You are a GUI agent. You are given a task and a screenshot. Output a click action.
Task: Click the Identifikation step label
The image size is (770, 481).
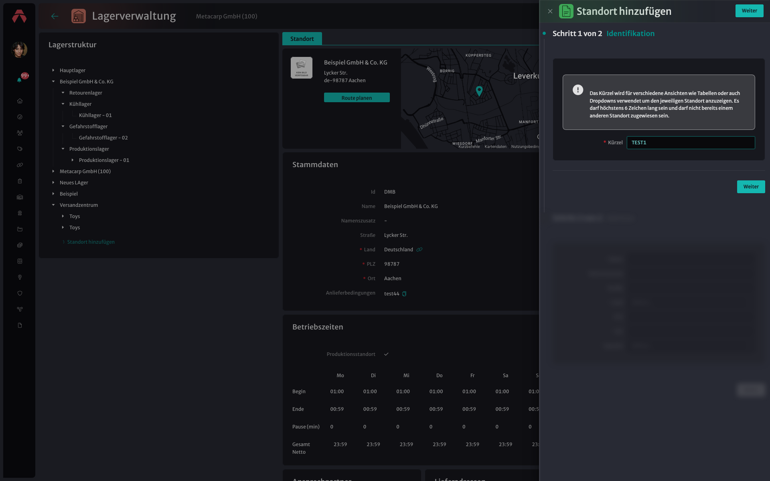(x=630, y=34)
